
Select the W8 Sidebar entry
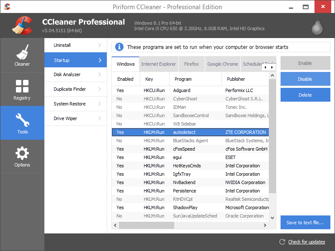click(190, 124)
